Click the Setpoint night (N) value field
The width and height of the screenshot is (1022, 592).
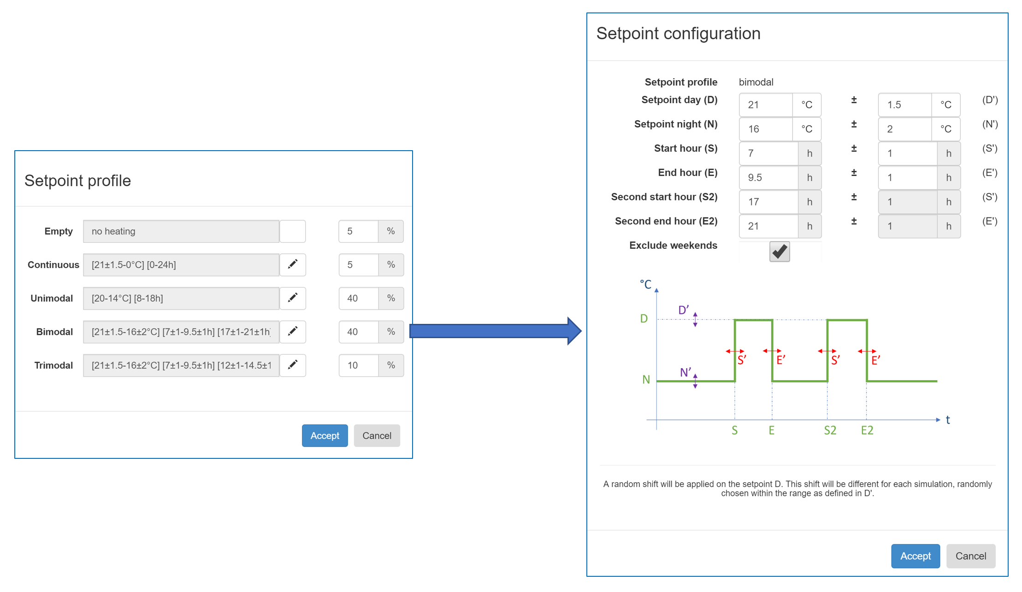pos(766,129)
